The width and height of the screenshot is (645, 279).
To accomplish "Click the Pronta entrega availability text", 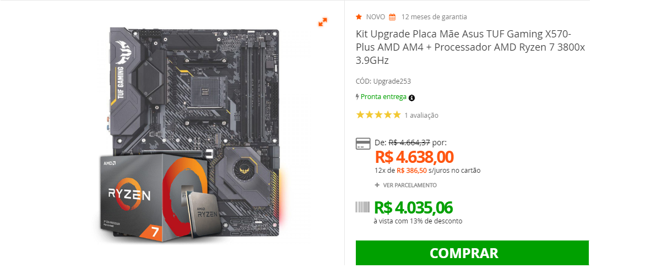I will (x=383, y=97).
